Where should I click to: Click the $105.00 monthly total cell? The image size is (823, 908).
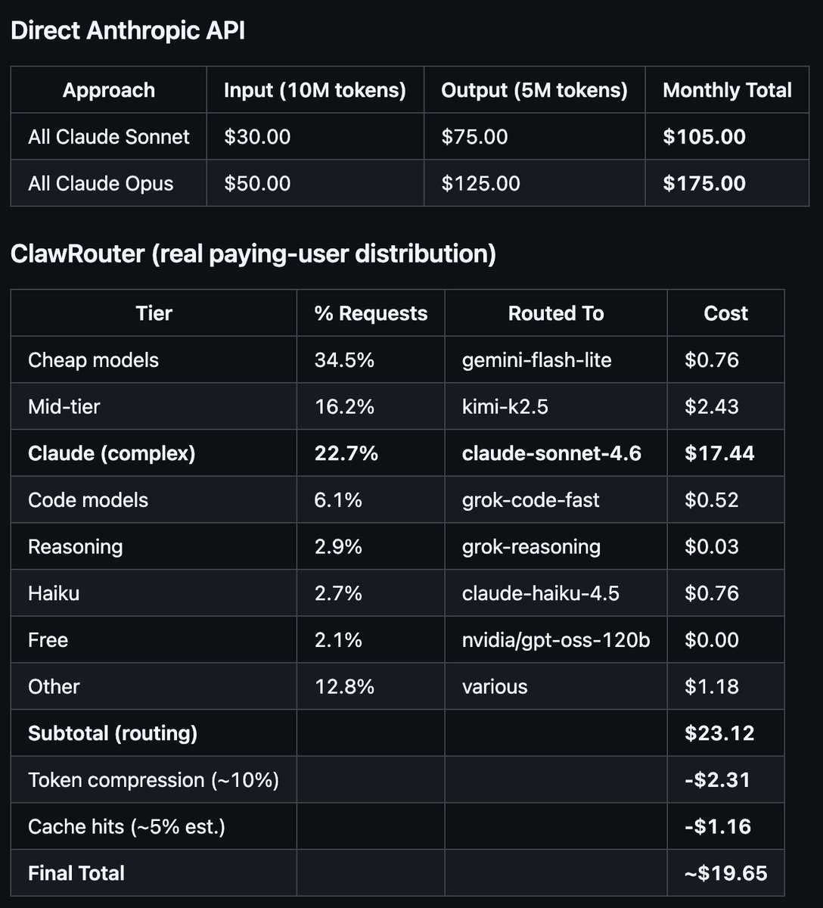click(x=703, y=137)
